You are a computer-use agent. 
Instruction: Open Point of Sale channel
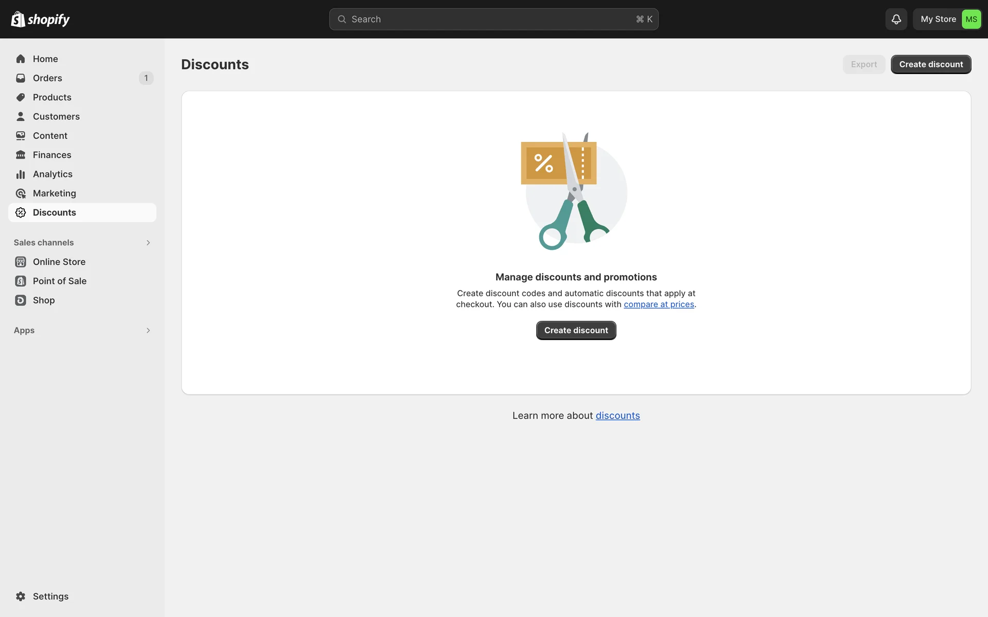[59, 281]
